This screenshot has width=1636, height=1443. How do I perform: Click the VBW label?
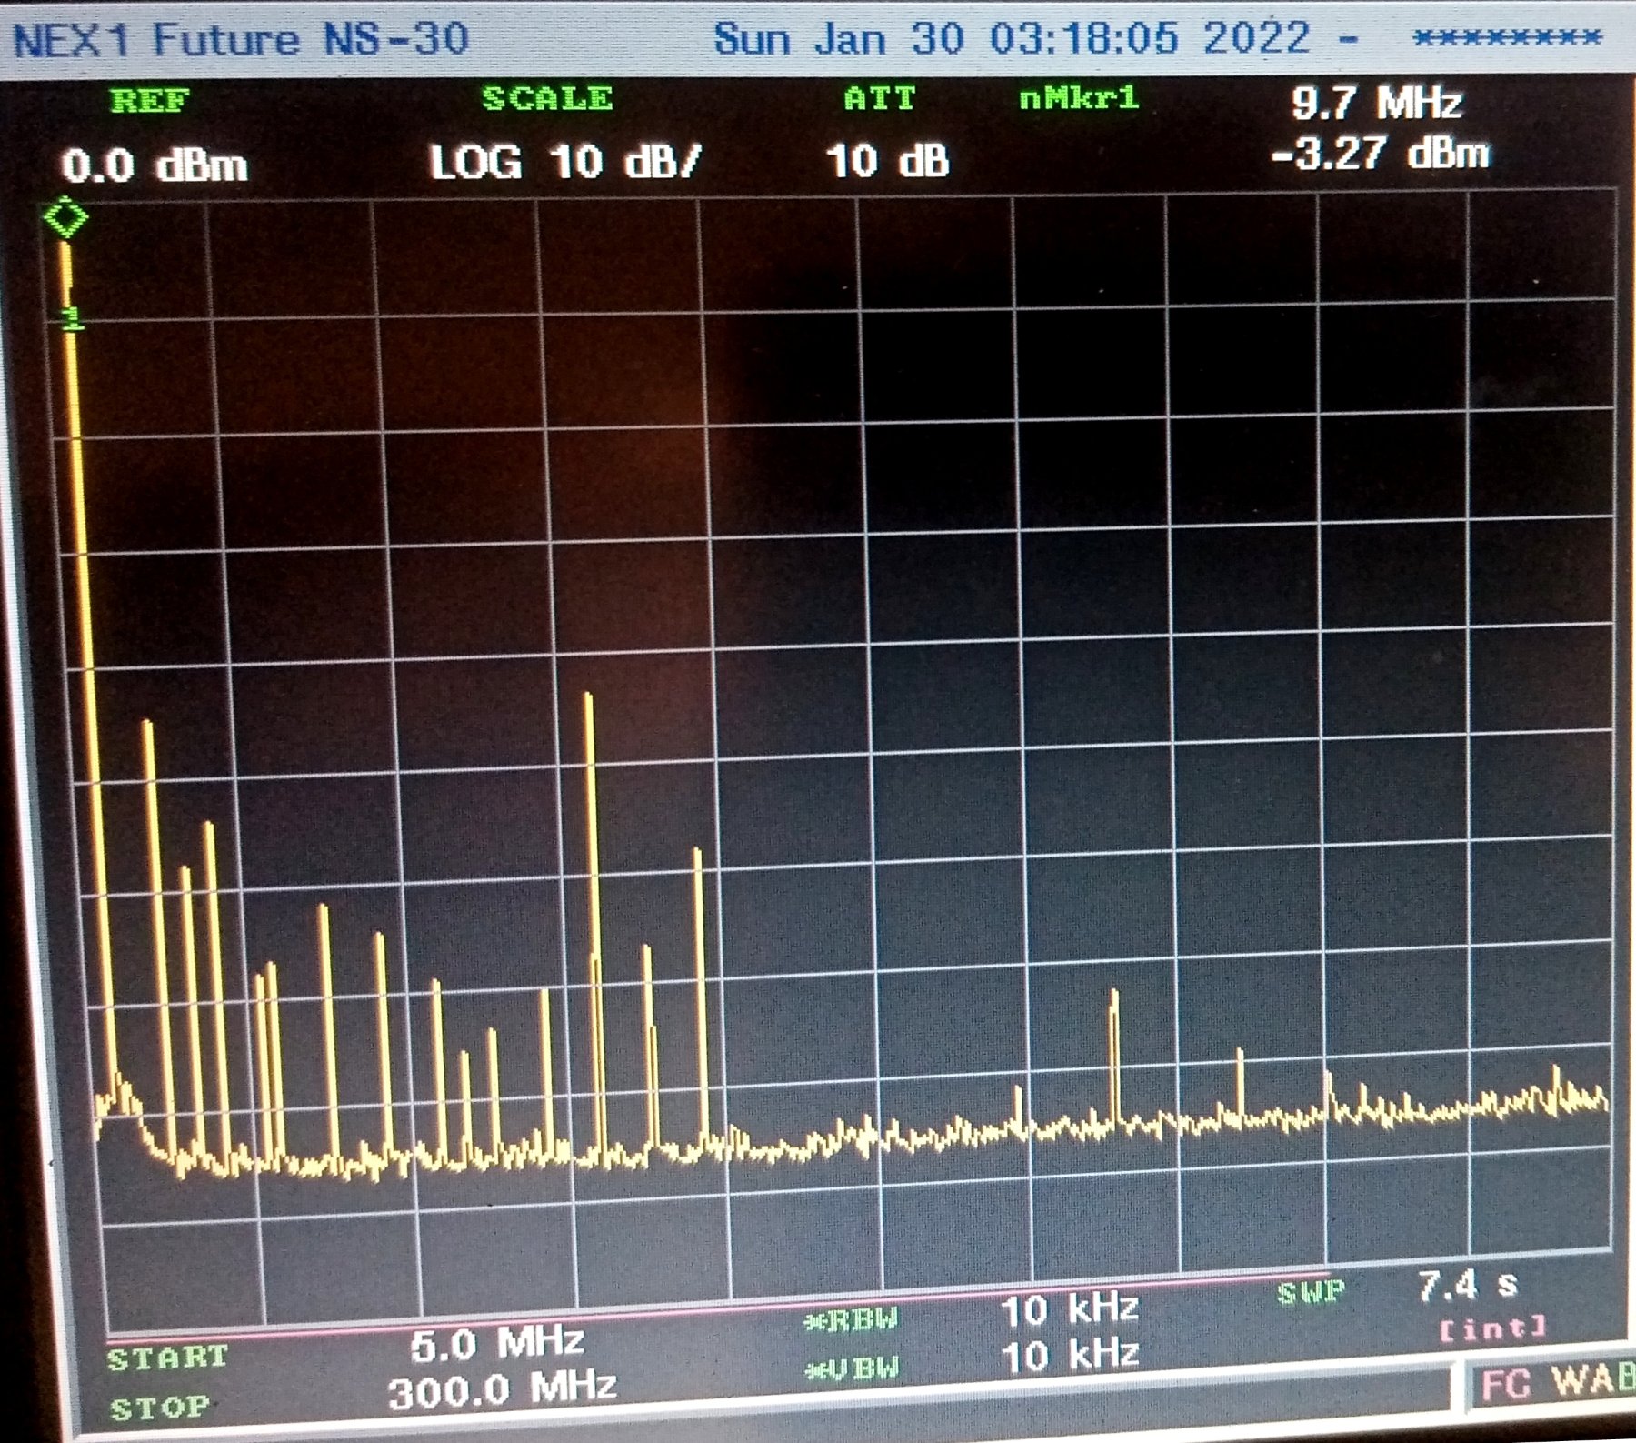coord(852,1369)
